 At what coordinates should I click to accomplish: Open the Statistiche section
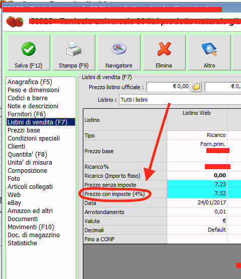[x=23, y=243]
